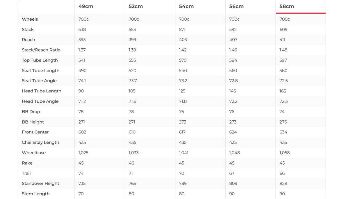This screenshot has width=353, height=199.
Task: Click the Wheels row label
Action: 30,19
